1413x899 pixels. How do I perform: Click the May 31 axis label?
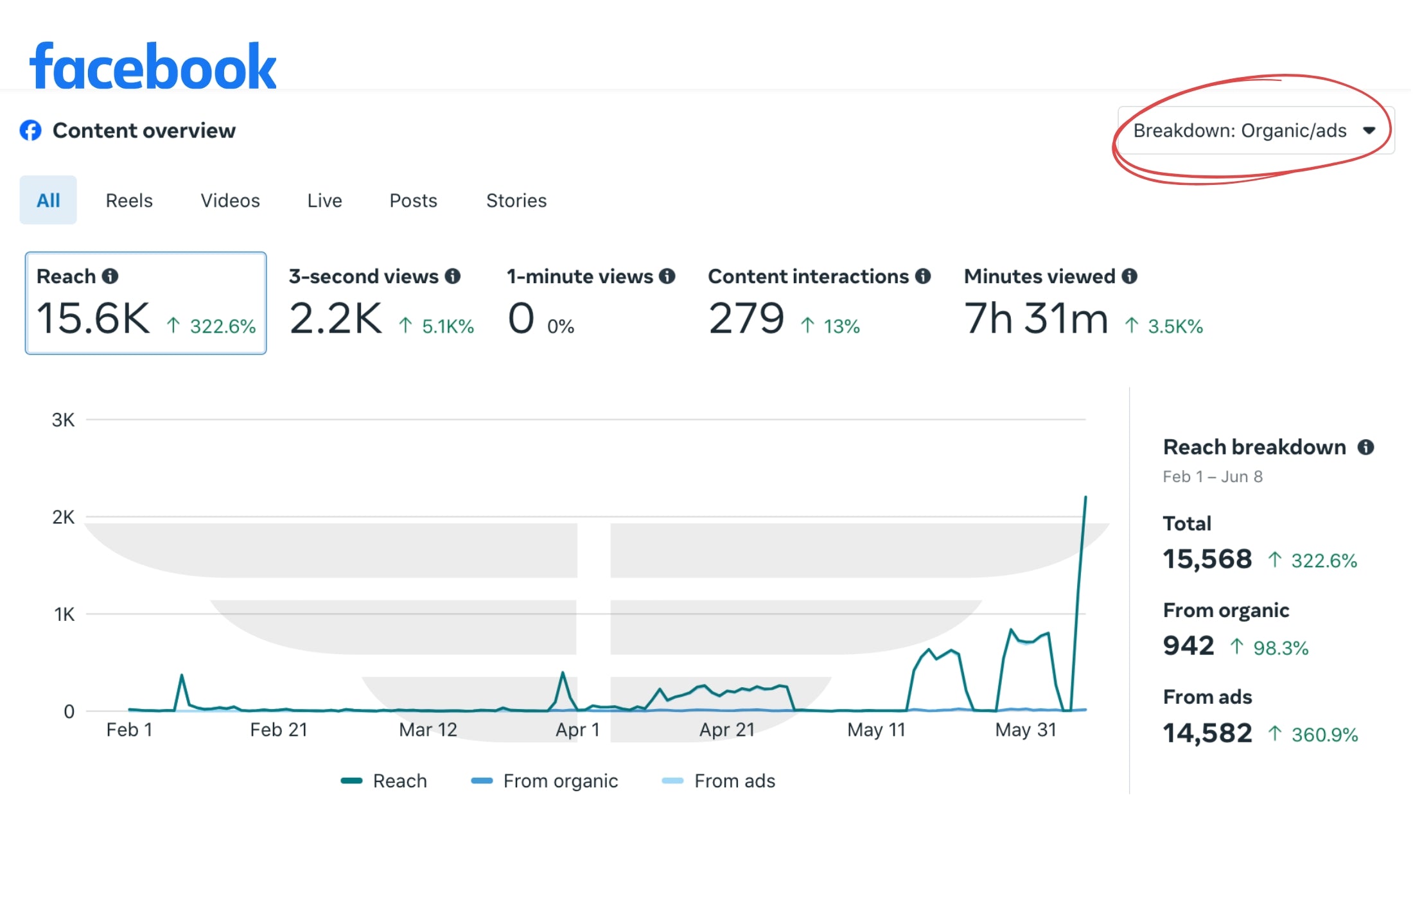click(1026, 730)
